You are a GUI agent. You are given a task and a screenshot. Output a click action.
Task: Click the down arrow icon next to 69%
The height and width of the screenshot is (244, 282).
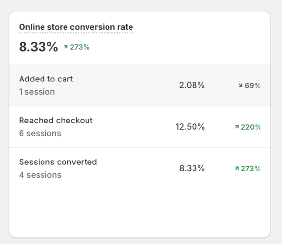240,85
